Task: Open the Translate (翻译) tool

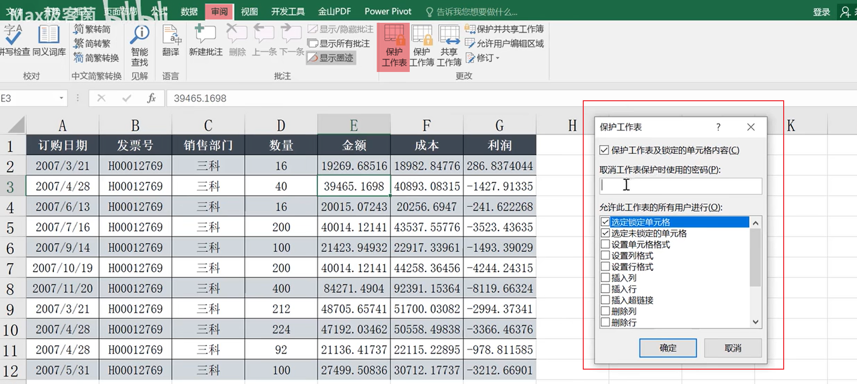Action: [x=171, y=41]
